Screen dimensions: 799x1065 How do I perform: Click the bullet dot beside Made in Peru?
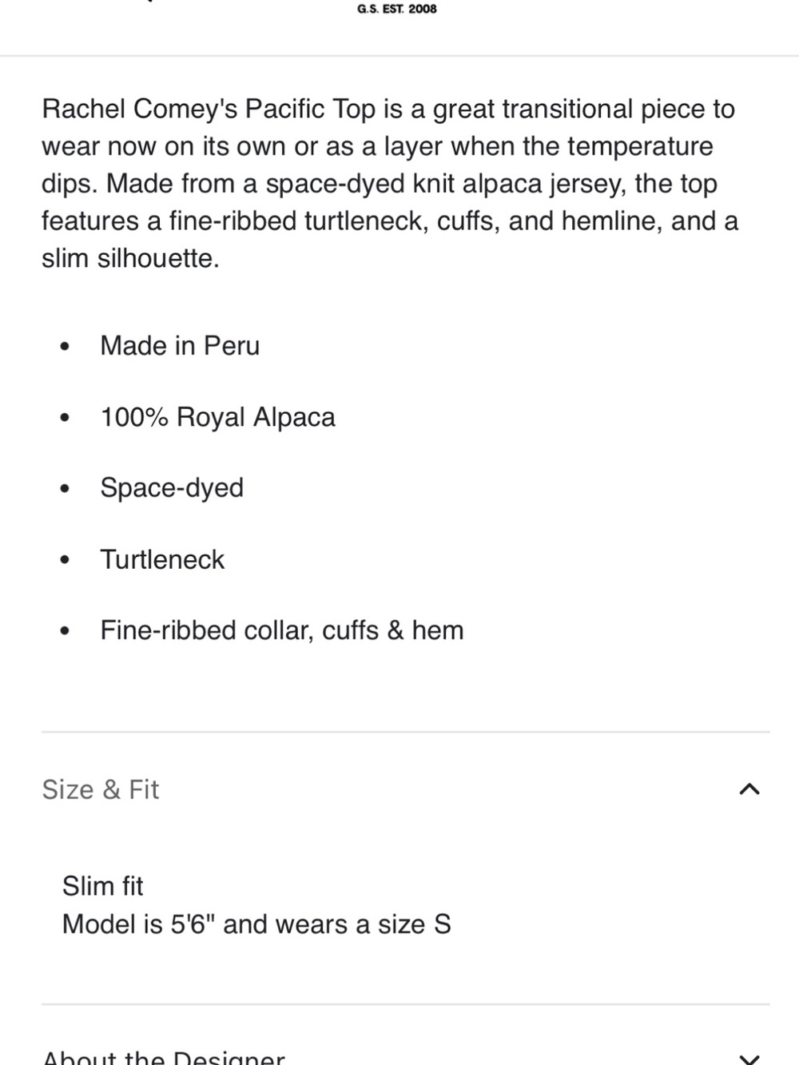66,347
